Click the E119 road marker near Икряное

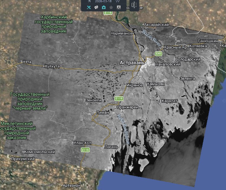(118, 98)
